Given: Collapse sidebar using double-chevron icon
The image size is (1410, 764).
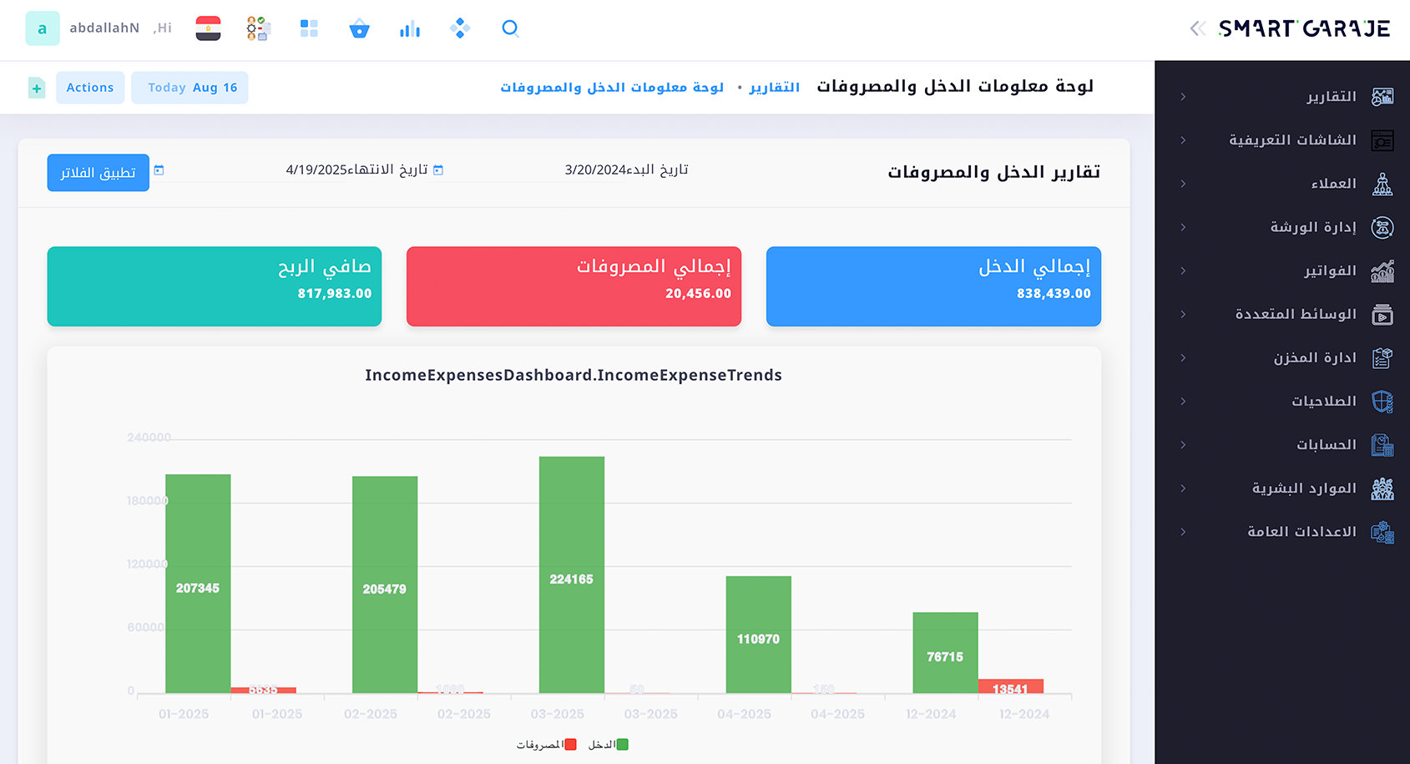Looking at the screenshot, I should pyautogui.click(x=1197, y=28).
